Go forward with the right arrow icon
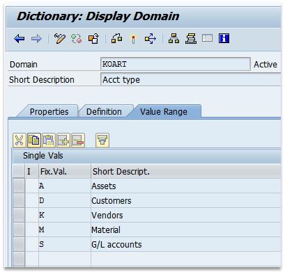 (36, 38)
